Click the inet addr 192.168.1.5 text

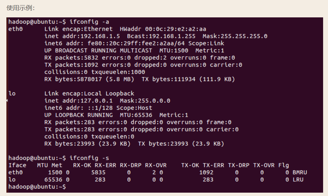(82, 36)
